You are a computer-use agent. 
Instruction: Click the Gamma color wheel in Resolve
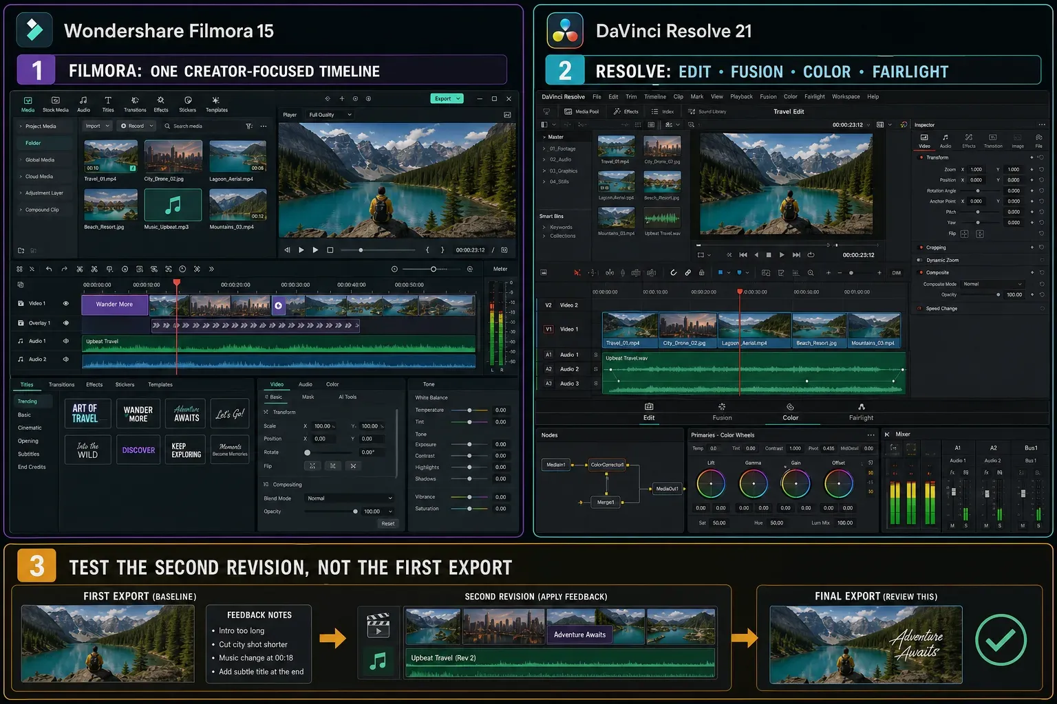[x=754, y=485]
